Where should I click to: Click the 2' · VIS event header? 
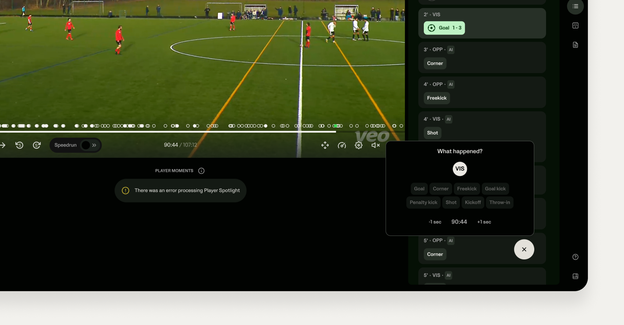pyautogui.click(x=432, y=15)
